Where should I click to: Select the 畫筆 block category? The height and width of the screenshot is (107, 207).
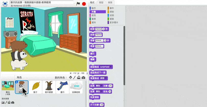[97, 19]
